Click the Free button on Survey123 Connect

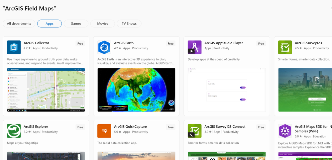261,127
